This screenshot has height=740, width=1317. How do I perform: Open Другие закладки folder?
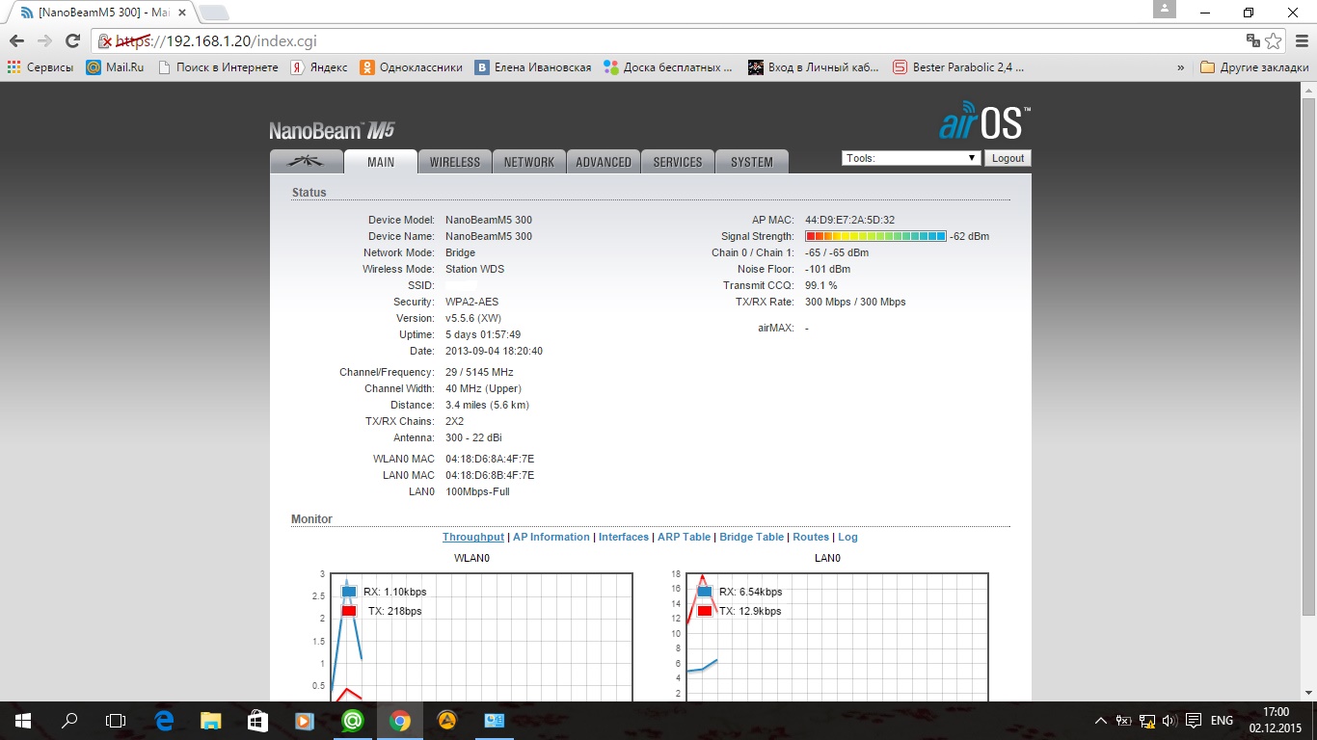[x=1254, y=67]
